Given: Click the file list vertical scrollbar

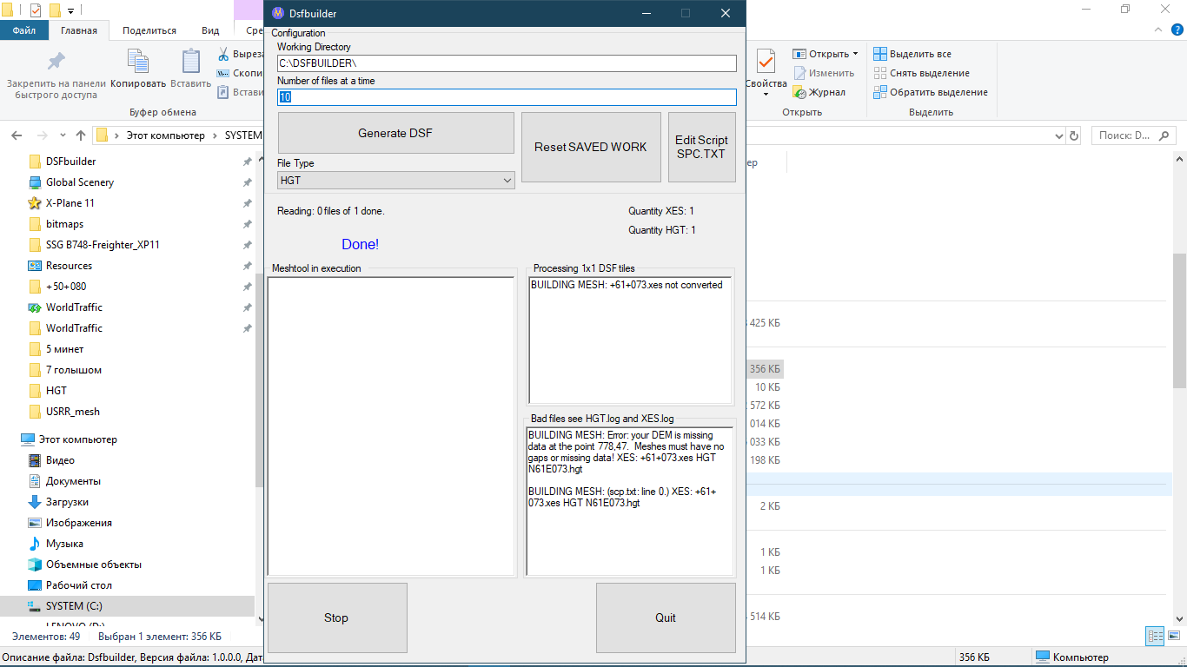Looking at the screenshot, I should coord(1179,321).
